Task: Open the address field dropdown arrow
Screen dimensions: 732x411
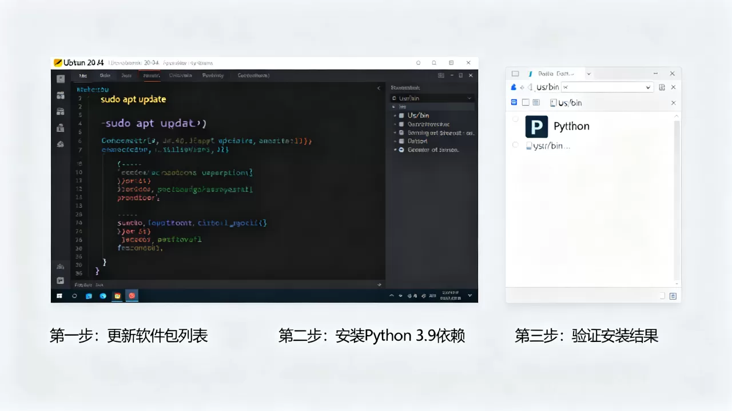Action: (648, 87)
